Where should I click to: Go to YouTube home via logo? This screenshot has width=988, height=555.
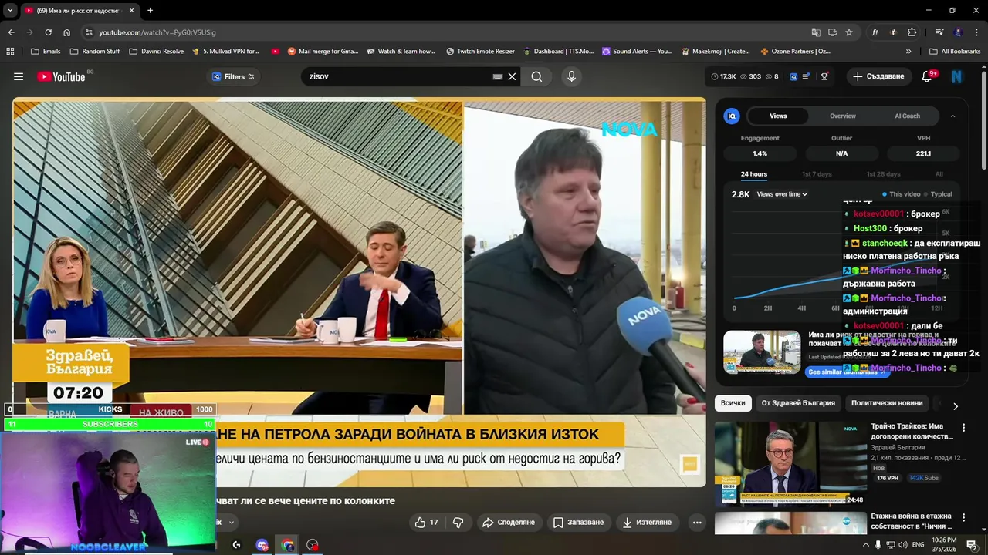point(61,76)
